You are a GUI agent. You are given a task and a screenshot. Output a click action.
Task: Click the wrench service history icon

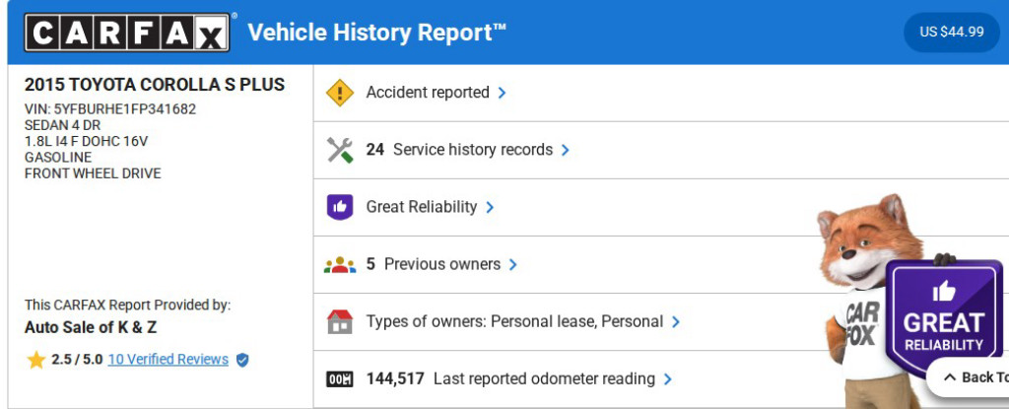click(340, 150)
